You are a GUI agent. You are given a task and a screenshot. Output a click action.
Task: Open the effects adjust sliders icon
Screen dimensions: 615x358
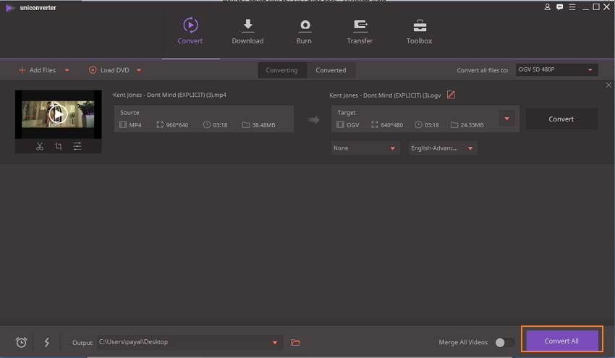(x=77, y=146)
